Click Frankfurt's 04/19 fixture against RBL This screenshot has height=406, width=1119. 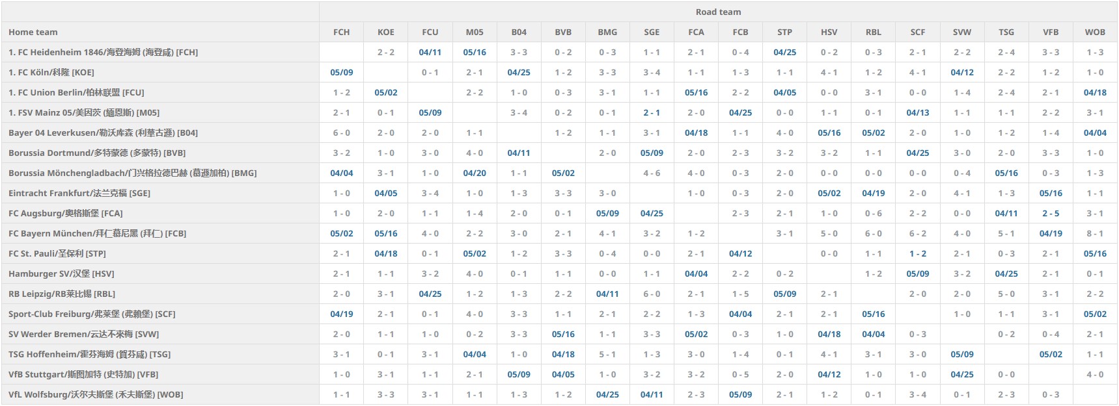(873, 193)
